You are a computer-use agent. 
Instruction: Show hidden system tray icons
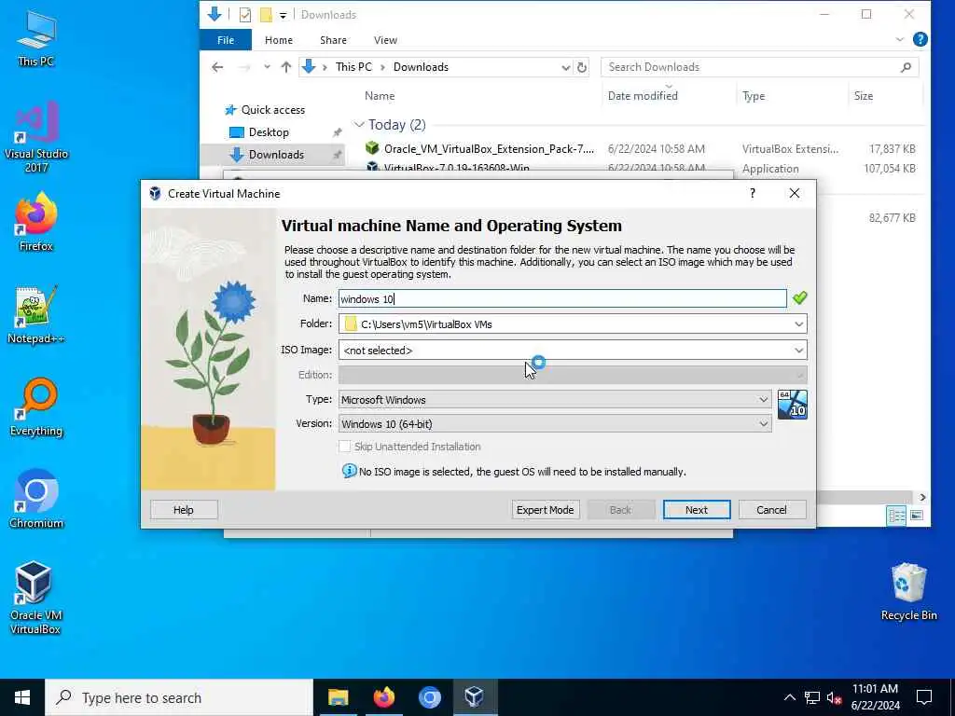(789, 697)
